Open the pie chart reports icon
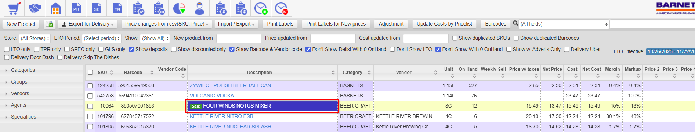Viewport: 695px width, 132px height. [x=179, y=8]
